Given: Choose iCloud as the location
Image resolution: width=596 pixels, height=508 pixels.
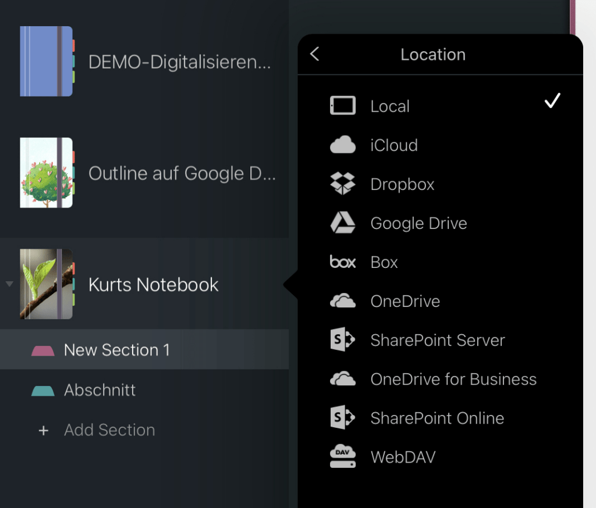Looking at the screenshot, I should pyautogui.click(x=440, y=145).
